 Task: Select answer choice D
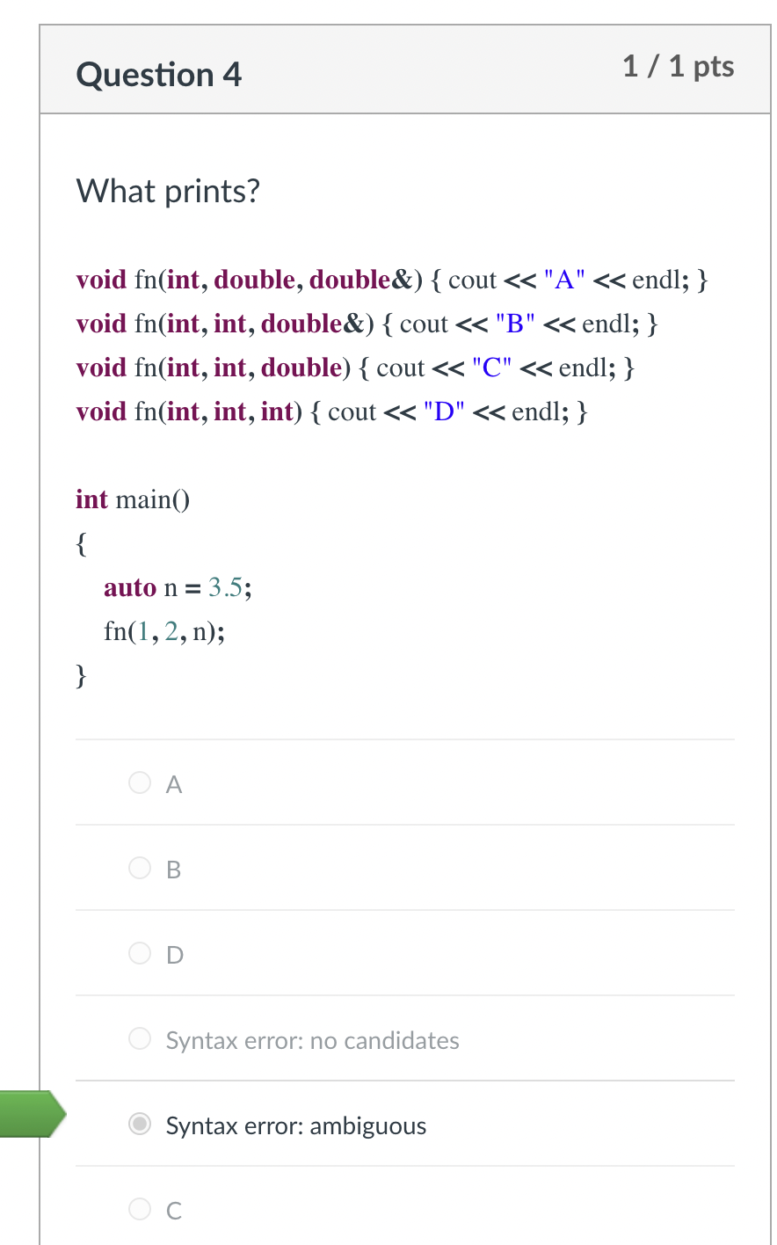pos(139,953)
